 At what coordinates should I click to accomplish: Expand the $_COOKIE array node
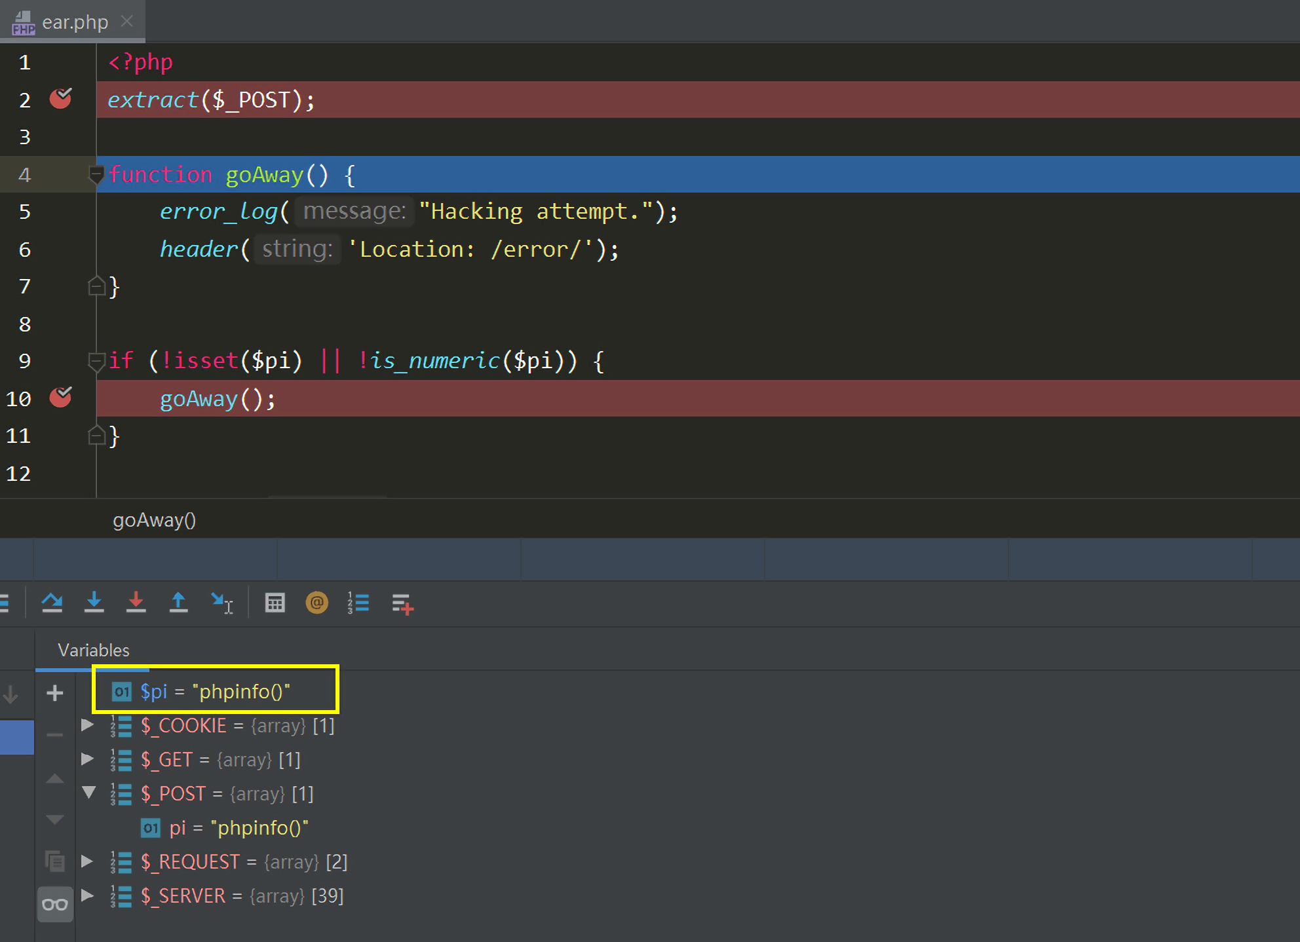[x=87, y=725]
